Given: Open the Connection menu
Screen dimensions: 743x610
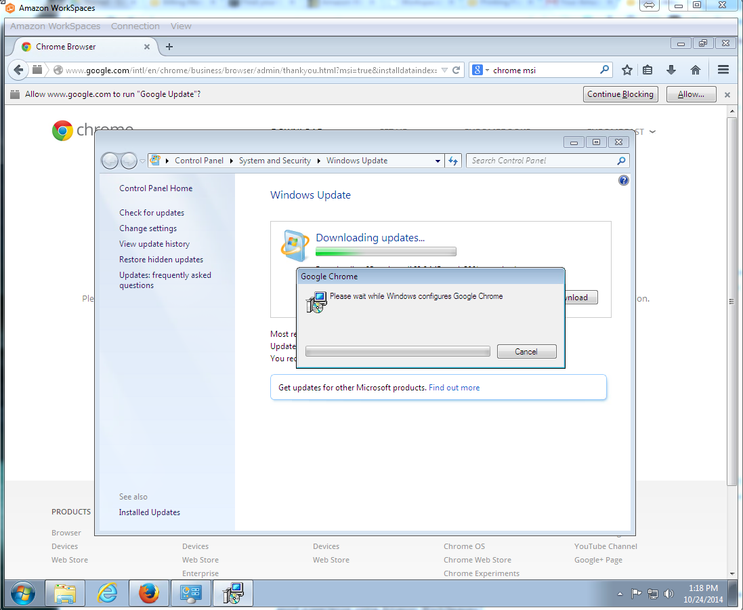Looking at the screenshot, I should 135,26.
